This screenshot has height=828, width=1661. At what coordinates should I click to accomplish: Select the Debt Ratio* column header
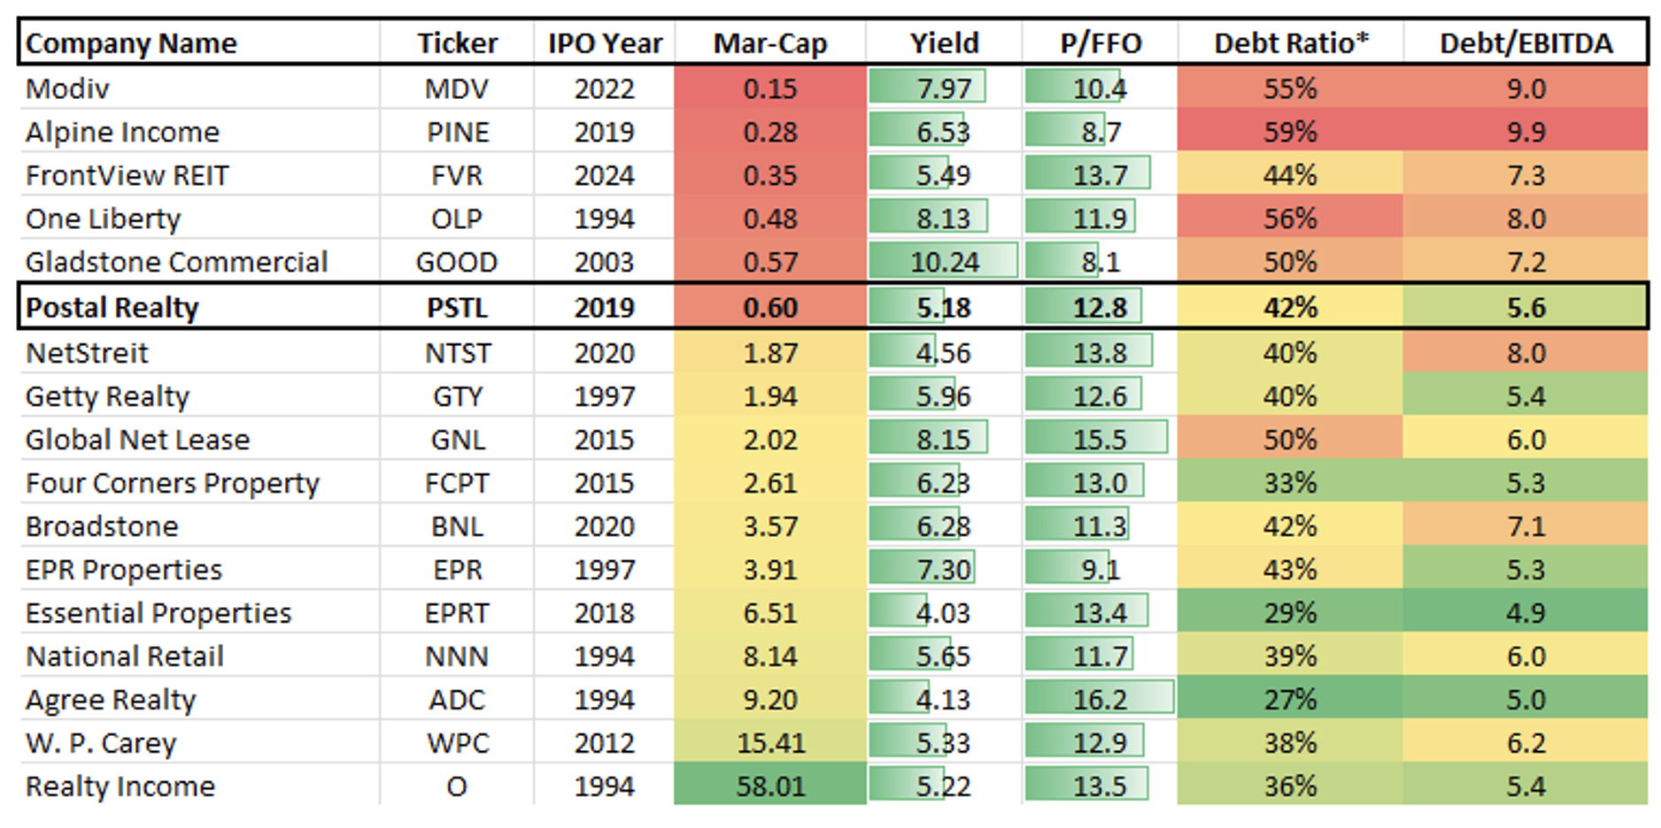pos(1290,43)
